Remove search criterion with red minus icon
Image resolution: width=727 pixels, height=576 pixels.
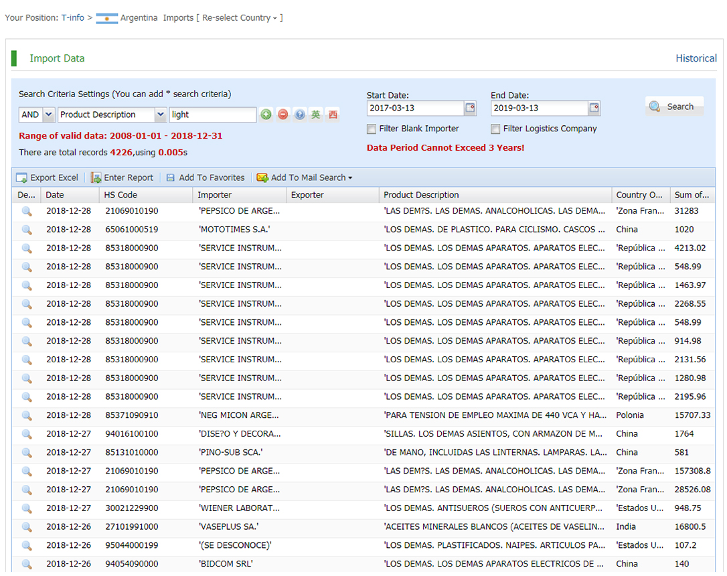click(x=282, y=115)
